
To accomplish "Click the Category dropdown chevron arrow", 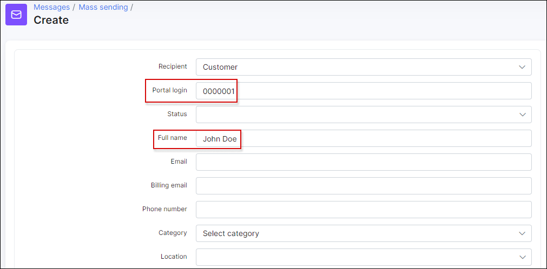I will click(x=522, y=233).
